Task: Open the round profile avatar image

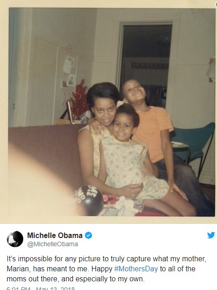Action: pos(15,239)
